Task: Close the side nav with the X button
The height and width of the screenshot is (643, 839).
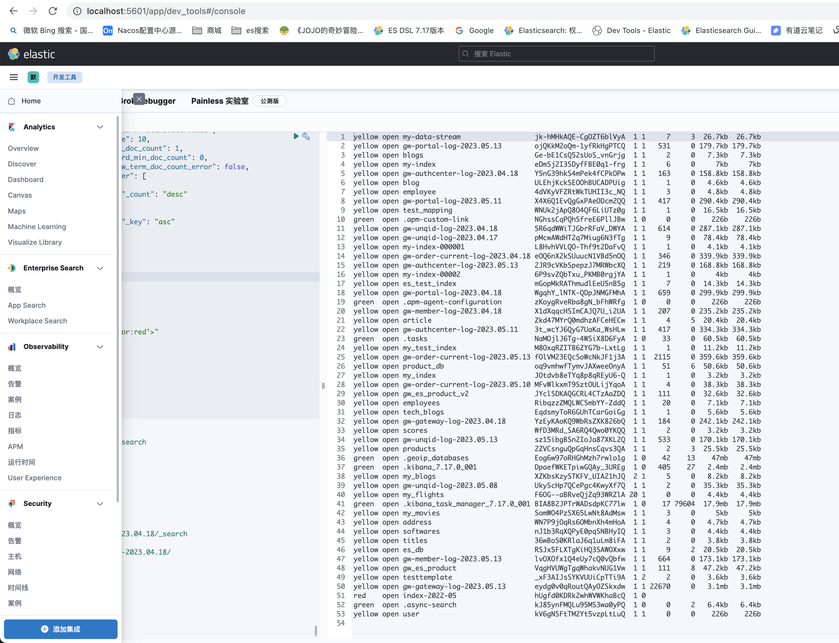Action: [x=139, y=99]
